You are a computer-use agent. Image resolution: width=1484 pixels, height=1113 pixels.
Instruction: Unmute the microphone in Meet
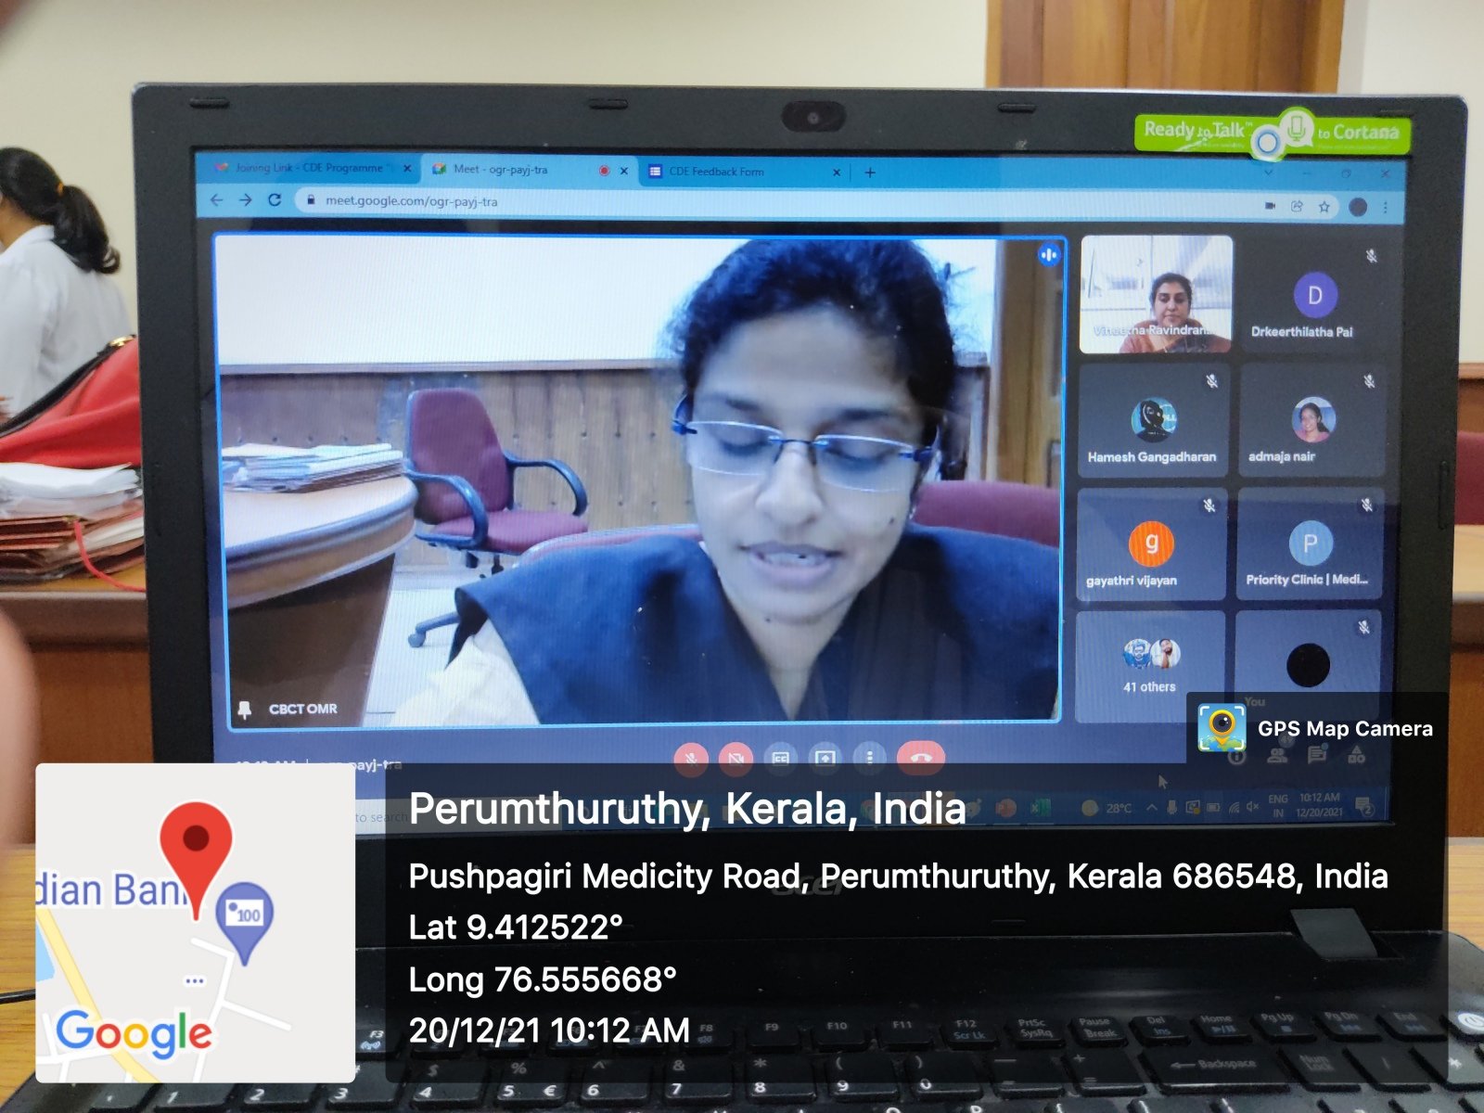click(690, 758)
